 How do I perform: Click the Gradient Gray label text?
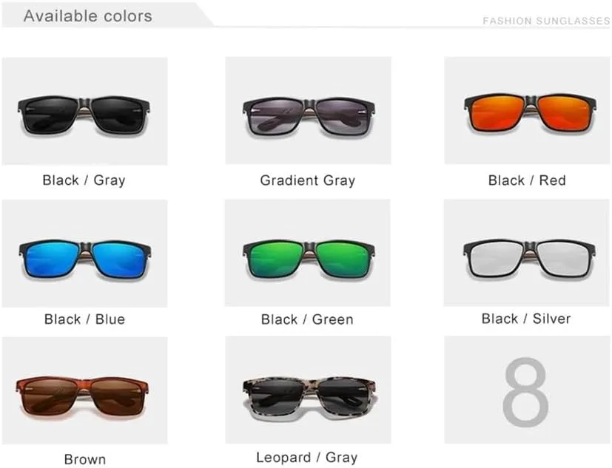pos(308,180)
